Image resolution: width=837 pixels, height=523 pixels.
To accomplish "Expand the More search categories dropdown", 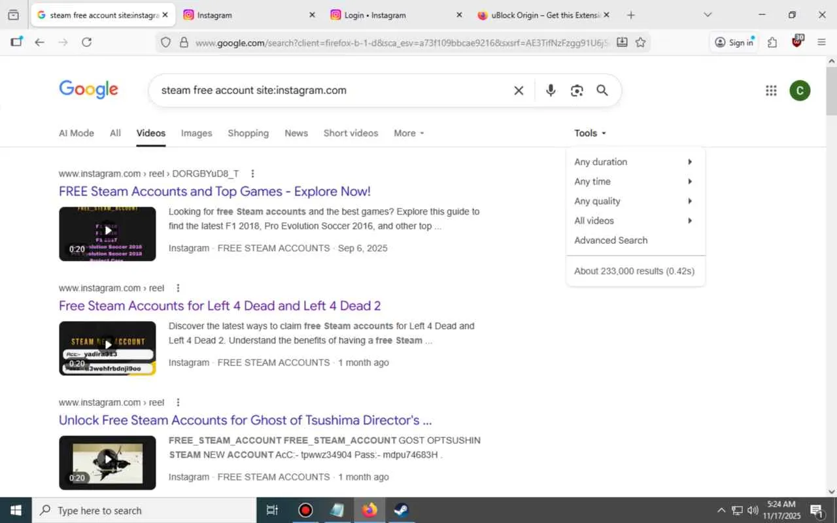I will coord(409,133).
